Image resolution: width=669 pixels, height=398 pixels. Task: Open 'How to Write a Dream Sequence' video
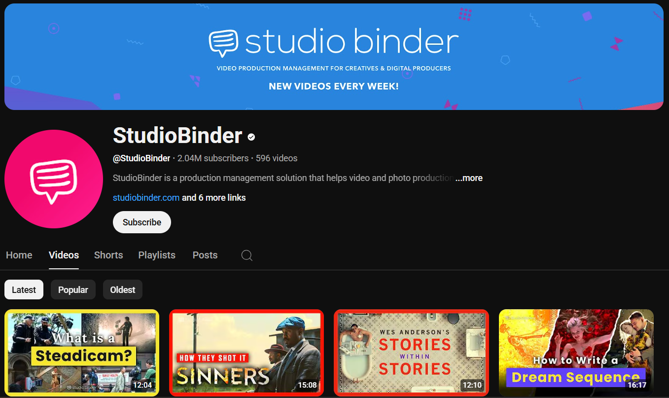[x=576, y=353]
